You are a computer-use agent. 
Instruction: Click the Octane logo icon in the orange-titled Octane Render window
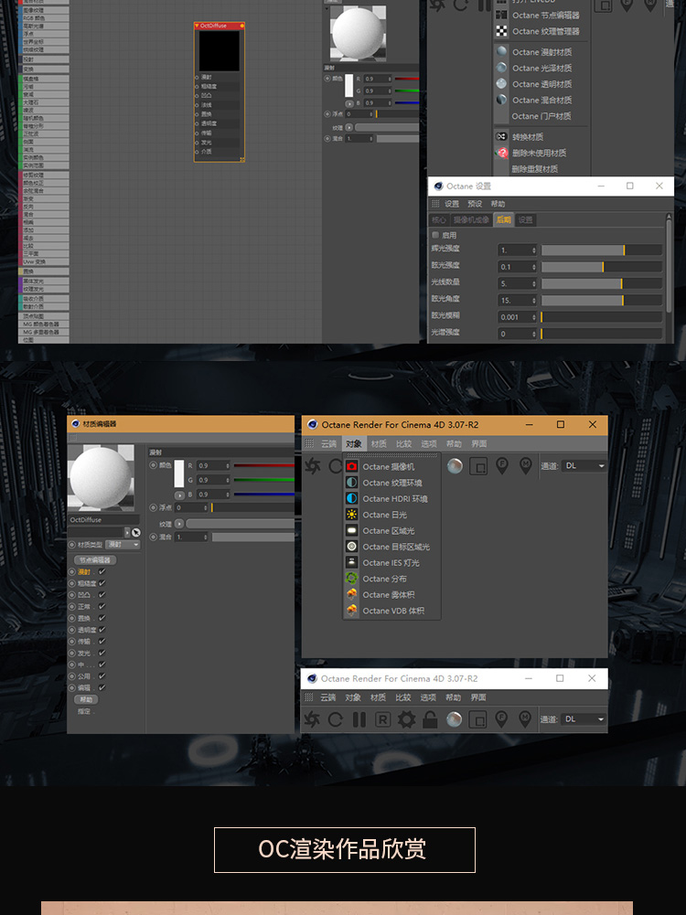point(312,465)
